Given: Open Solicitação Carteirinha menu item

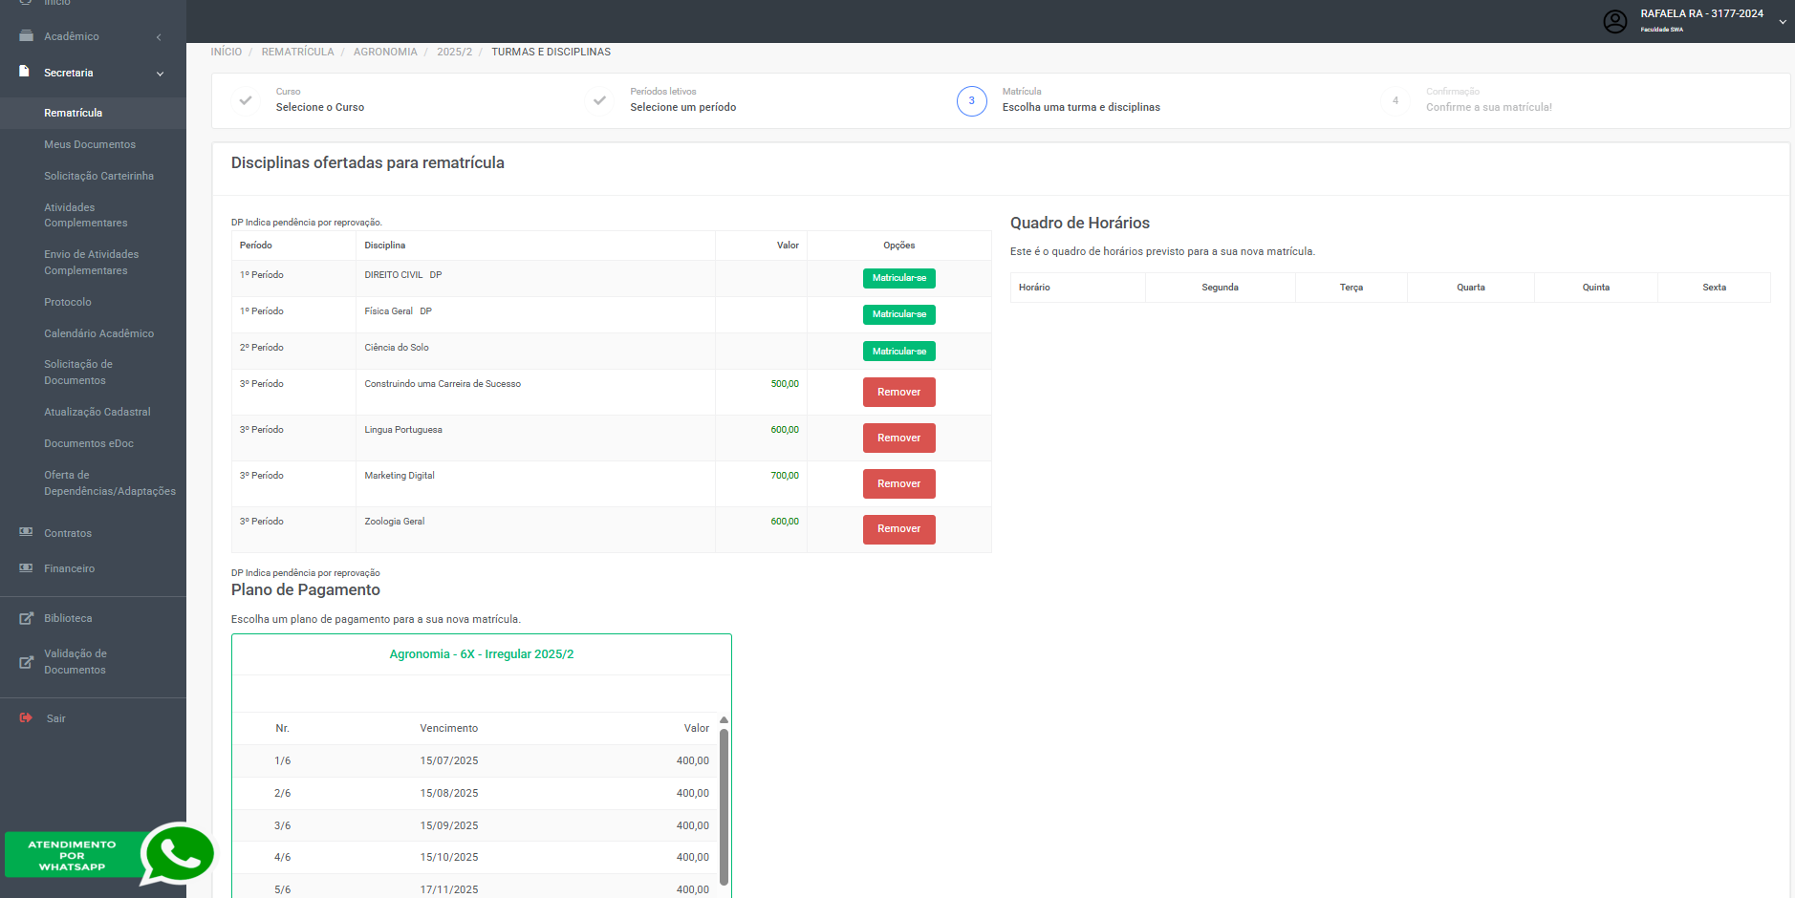Looking at the screenshot, I should coord(98,176).
